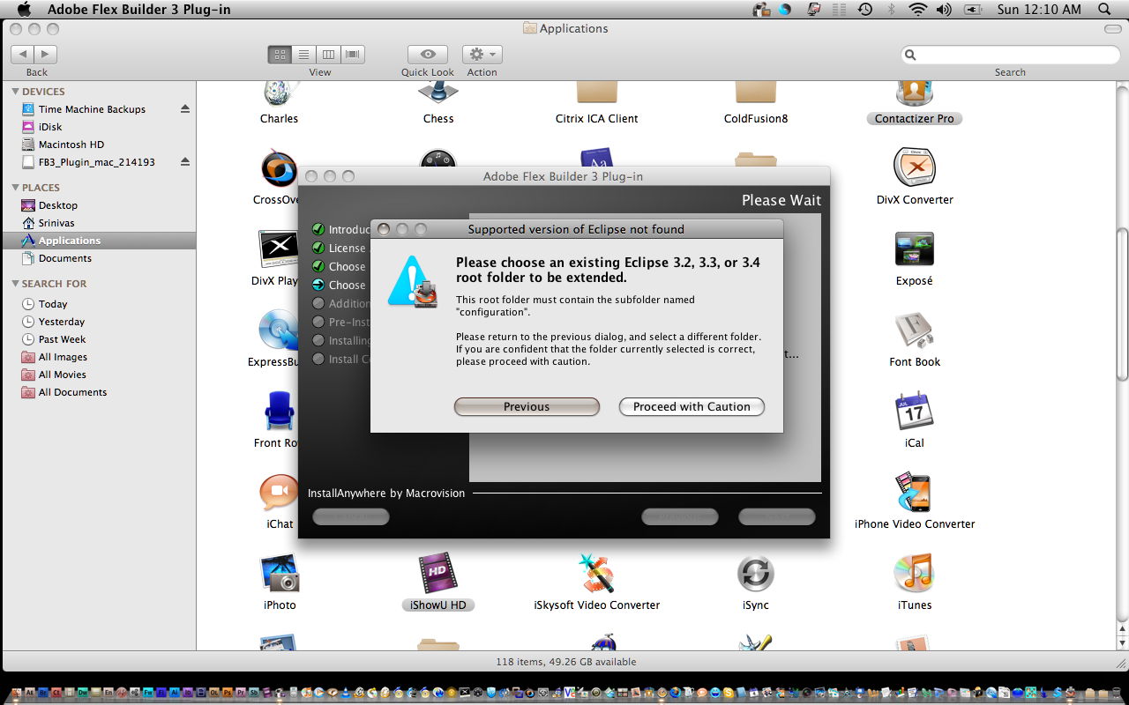Select the DivX Converter application icon
This screenshot has height=705, width=1129.
(914, 167)
